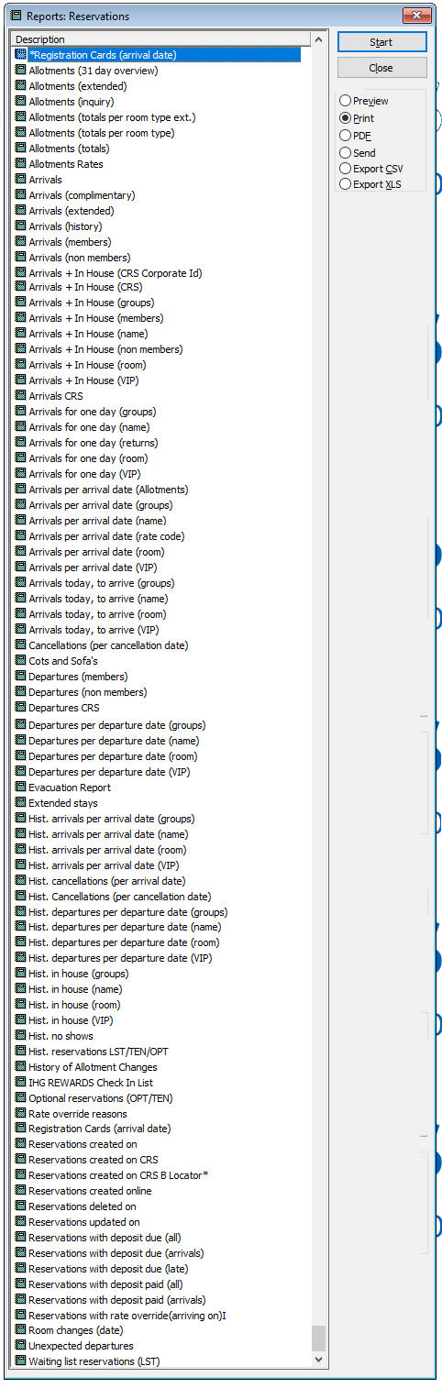
Task: Click the Reports window title bar icon
Action: (x=16, y=16)
